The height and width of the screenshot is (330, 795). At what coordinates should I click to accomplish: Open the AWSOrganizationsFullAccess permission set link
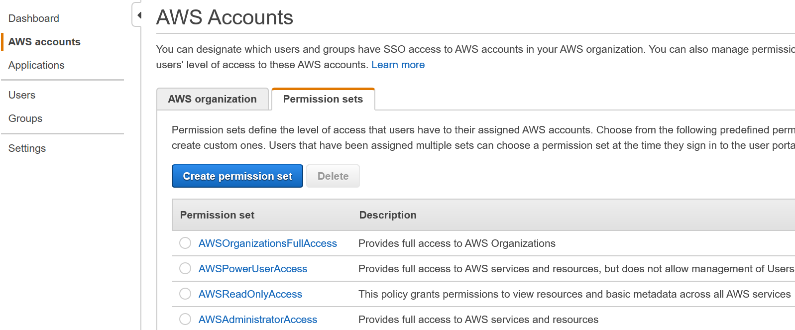pos(268,243)
